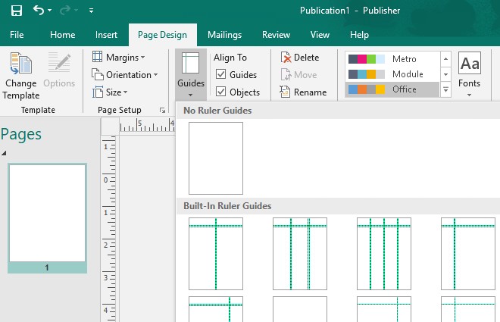The image size is (500, 322).
Task: Open the Margins dropdown
Action: point(119,58)
